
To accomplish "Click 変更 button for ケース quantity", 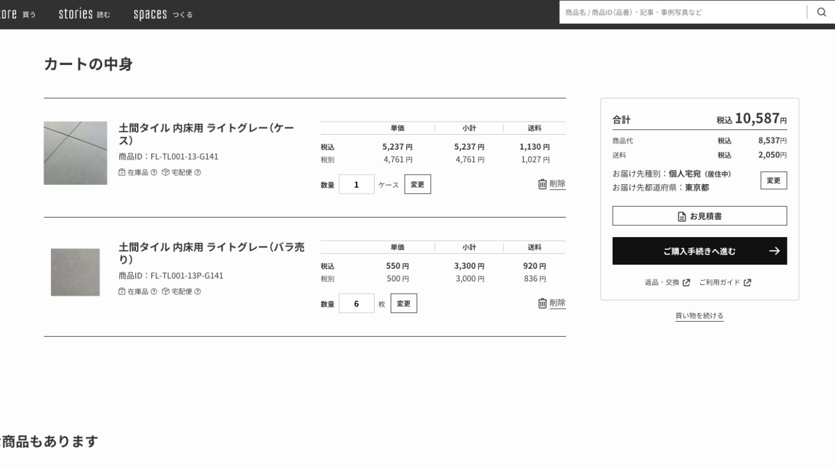I will [x=417, y=184].
